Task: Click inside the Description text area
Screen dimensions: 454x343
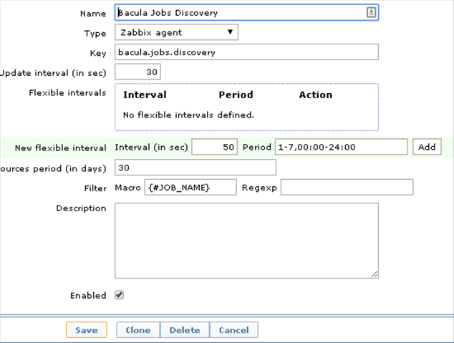Action: point(246,241)
